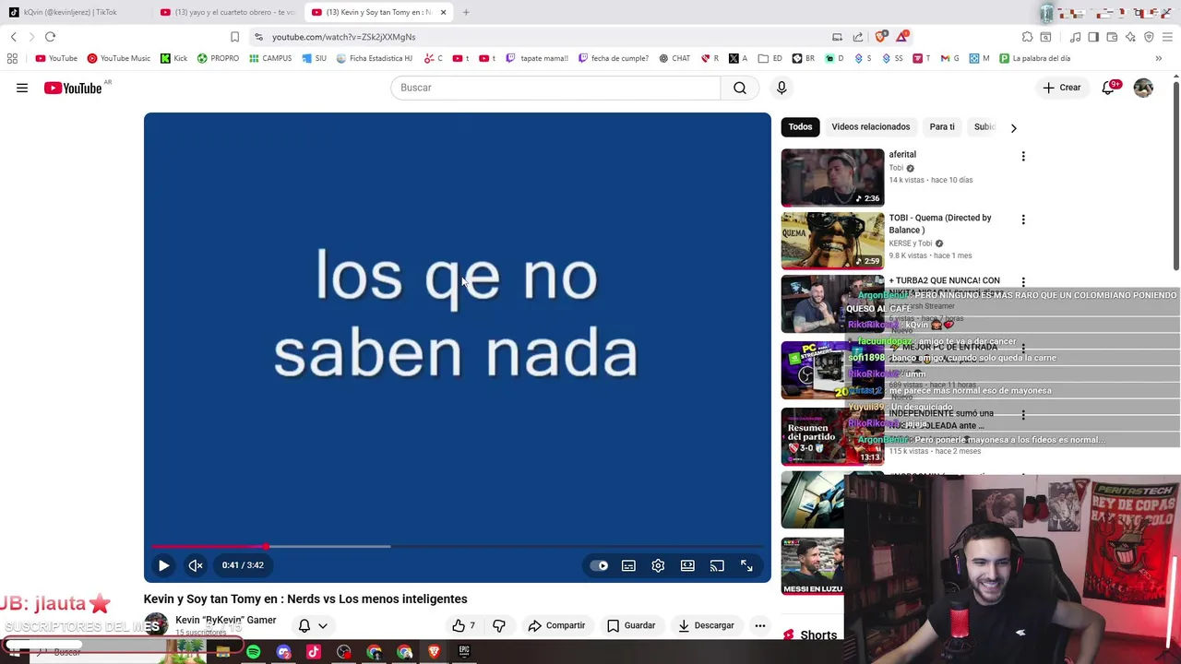Screen dimensions: 1181x664
Task: Seek along the red video progress bar
Action: point(457,547)
